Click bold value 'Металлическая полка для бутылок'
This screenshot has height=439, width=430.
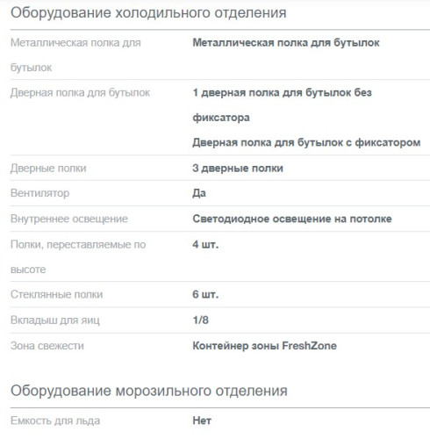[286, 43]
